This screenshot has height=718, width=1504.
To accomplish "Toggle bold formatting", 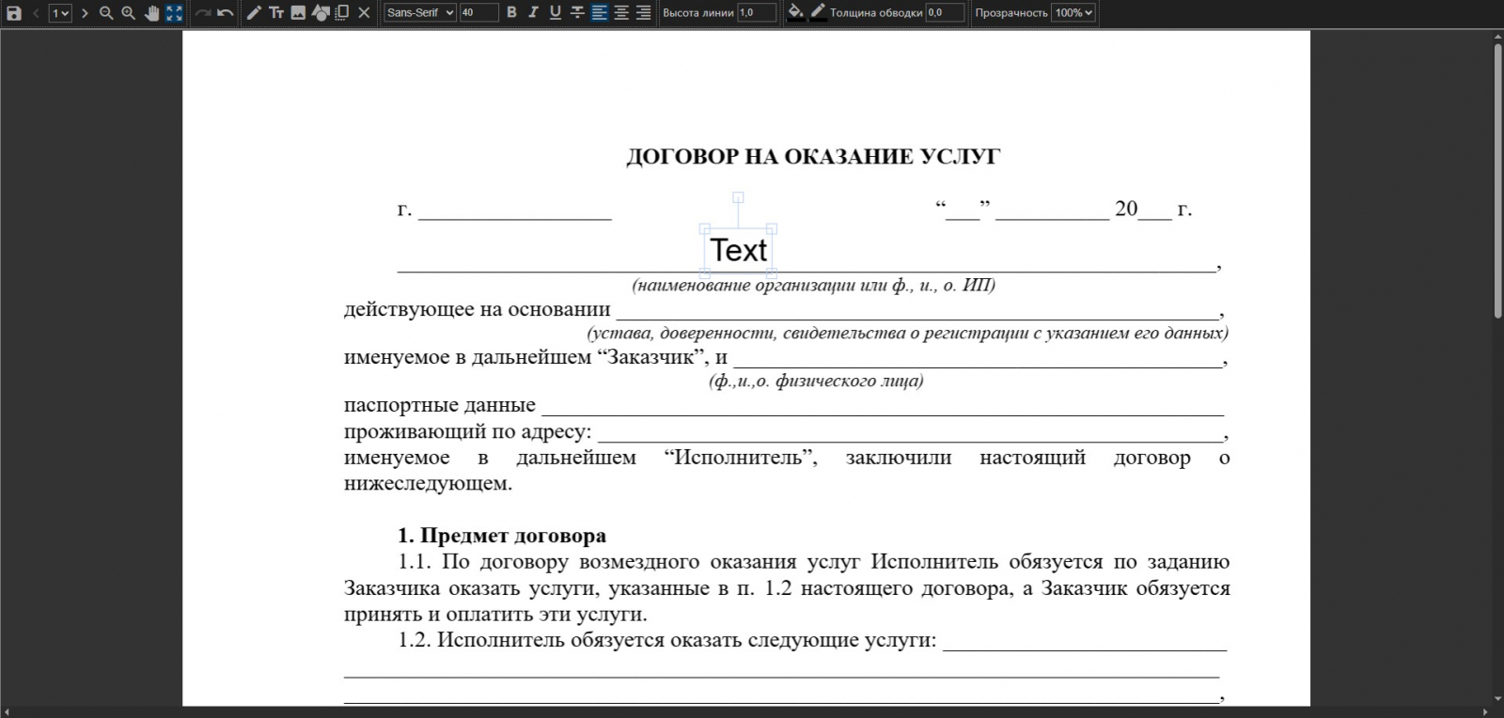I will pyautogui.click(x=511, y=13).
